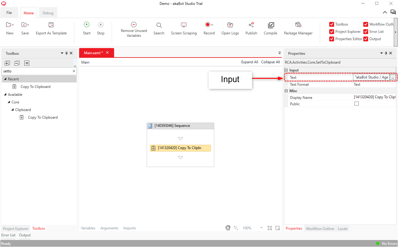This screenshot has width=398, height=247.
Task: Open the Imports panel
Action: tap(130, 228)
